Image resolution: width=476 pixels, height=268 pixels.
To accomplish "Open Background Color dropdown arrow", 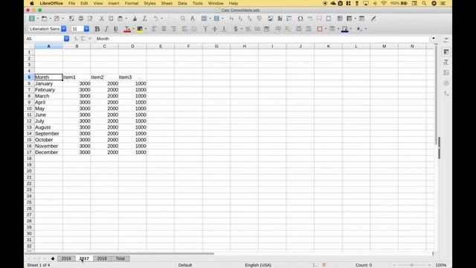I will pyautogui.click(x=146, y=29).
